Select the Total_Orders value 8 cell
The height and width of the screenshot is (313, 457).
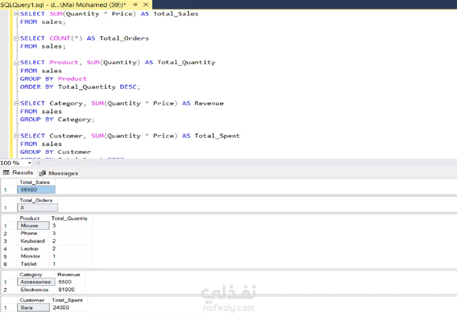pyautogui.click(x=37, y=208)
